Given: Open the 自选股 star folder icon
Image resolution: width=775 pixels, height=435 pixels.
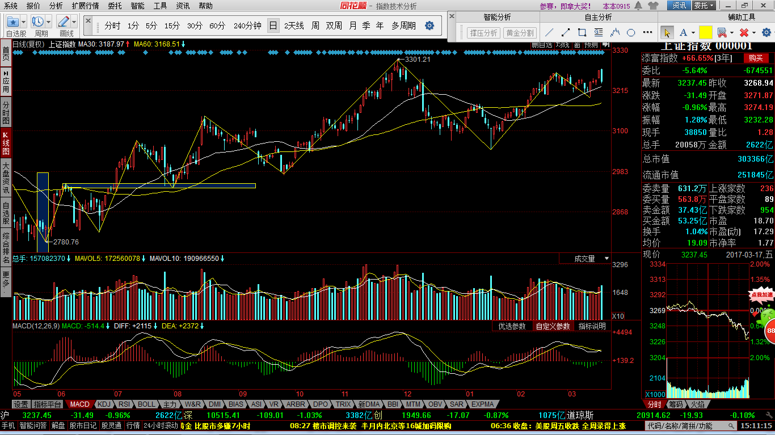Looking at the screenshot, I should 13,22.
